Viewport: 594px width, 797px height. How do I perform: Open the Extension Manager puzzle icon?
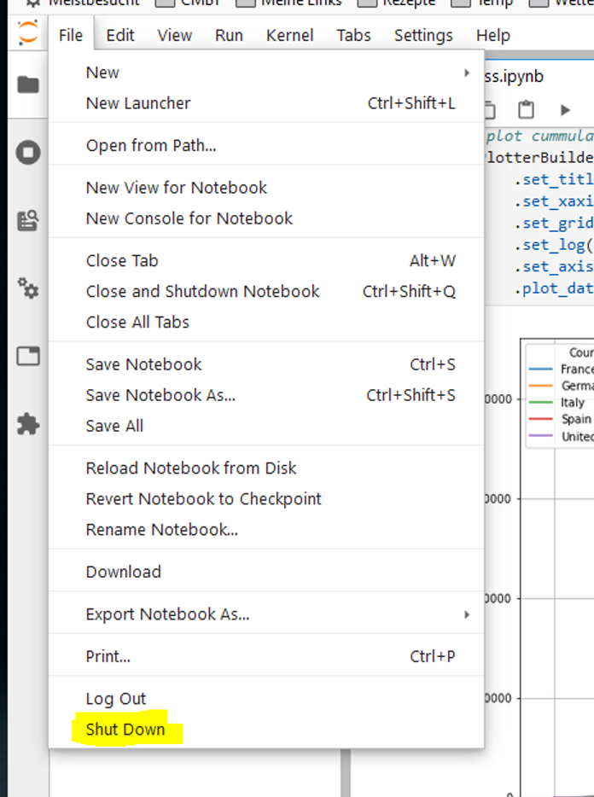[28, 424]
